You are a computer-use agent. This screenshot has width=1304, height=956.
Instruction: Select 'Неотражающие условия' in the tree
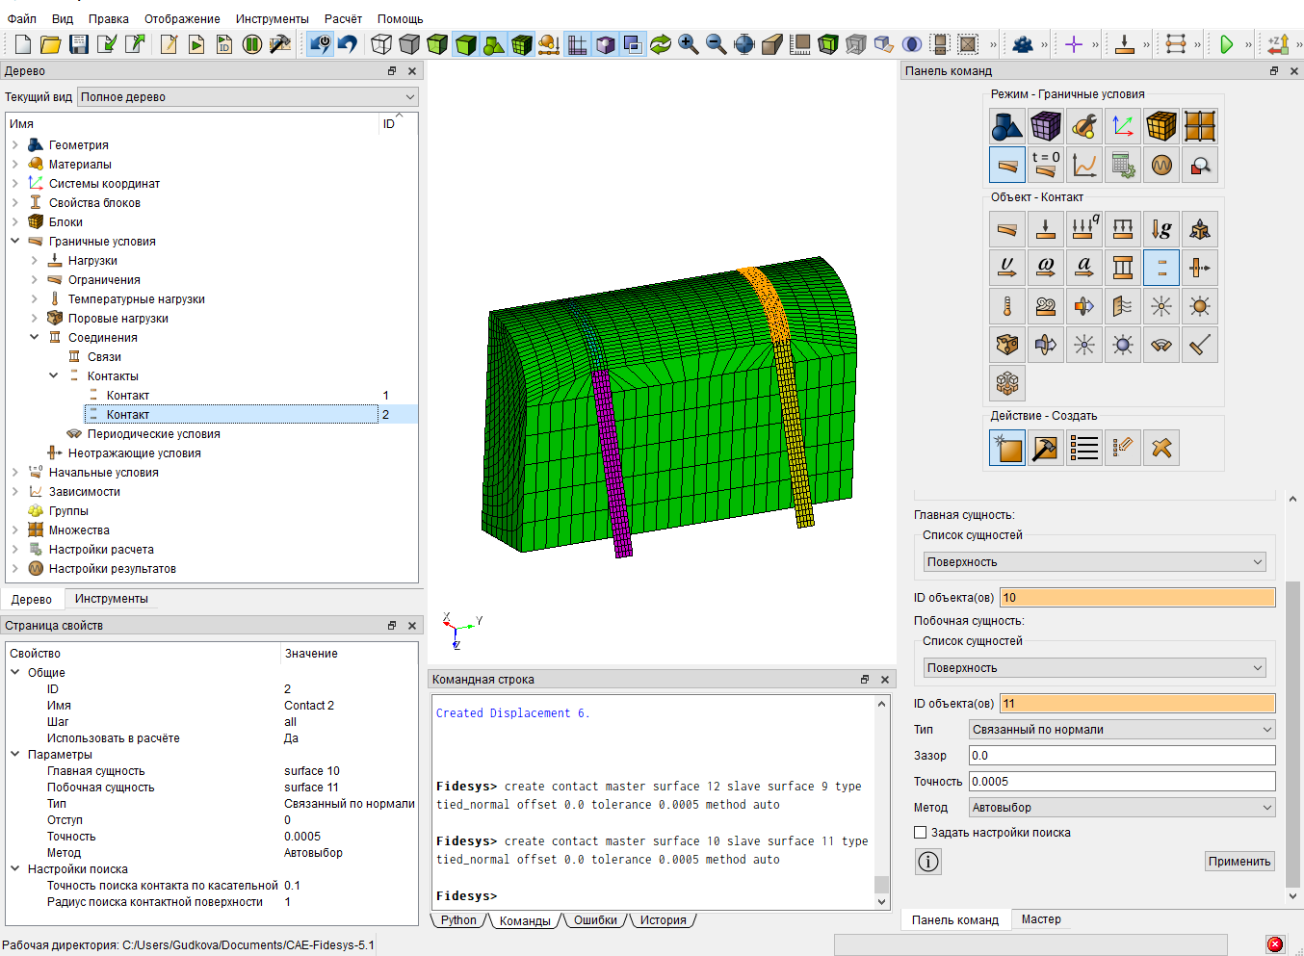click(134, 453)
